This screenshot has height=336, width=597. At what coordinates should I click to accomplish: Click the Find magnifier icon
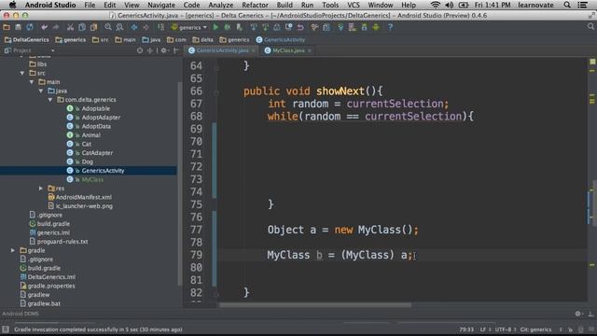coord(108,27)
